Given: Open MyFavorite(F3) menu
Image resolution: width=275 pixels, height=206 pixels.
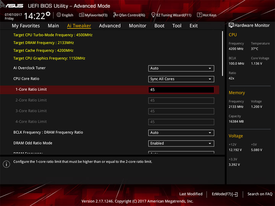Looking at the screenshot, I should (96, 15).
